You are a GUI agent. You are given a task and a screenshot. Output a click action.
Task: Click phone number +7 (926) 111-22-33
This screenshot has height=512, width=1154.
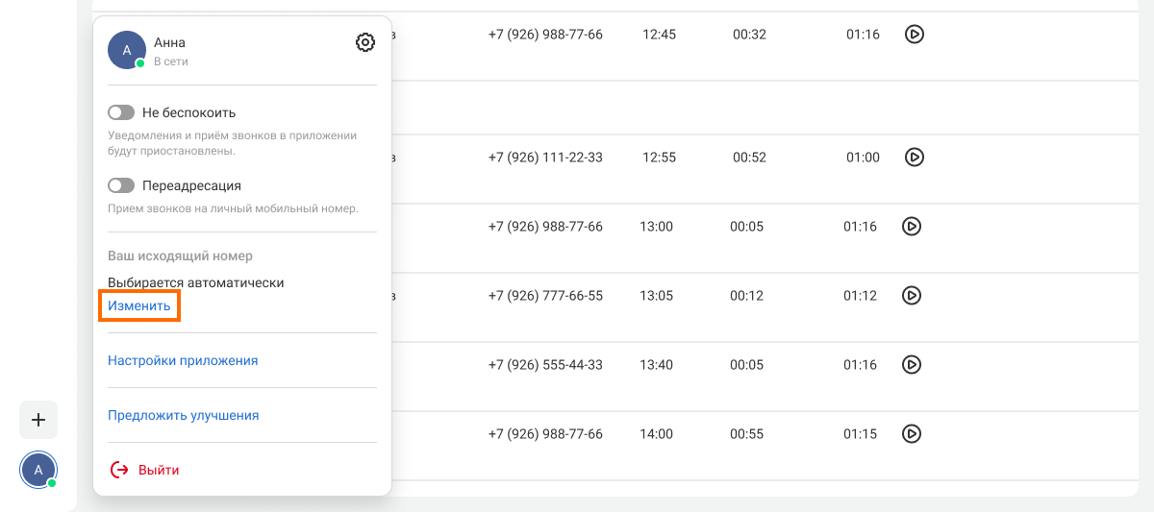[x=545, y=158]
